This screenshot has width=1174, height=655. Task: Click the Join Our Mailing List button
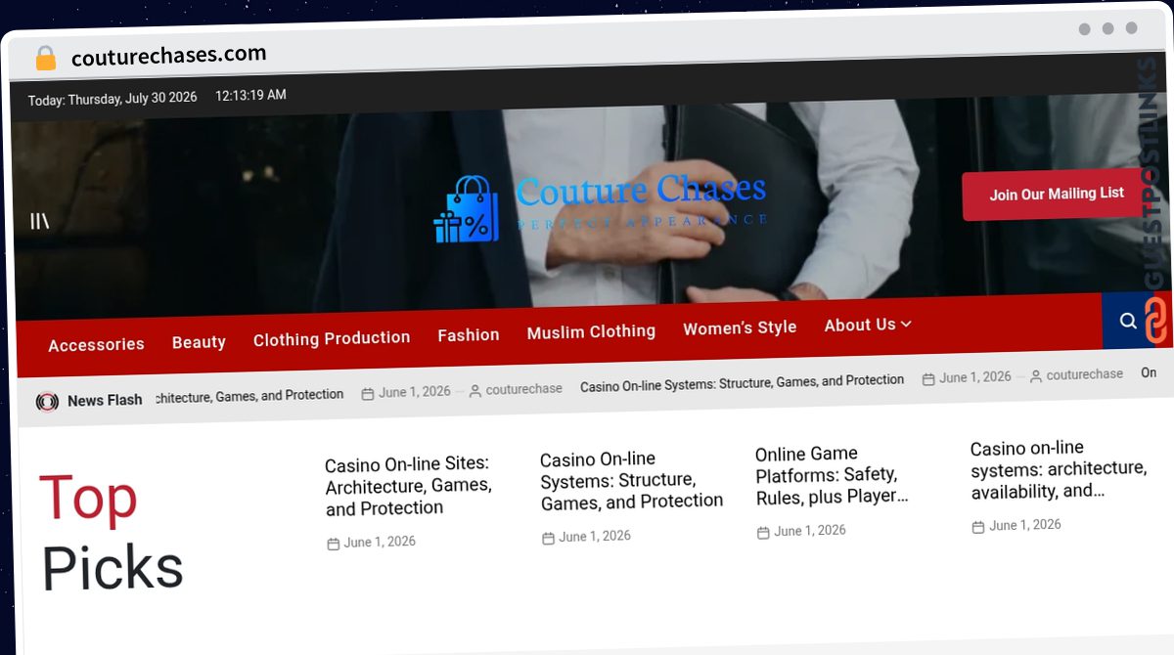1057,194
